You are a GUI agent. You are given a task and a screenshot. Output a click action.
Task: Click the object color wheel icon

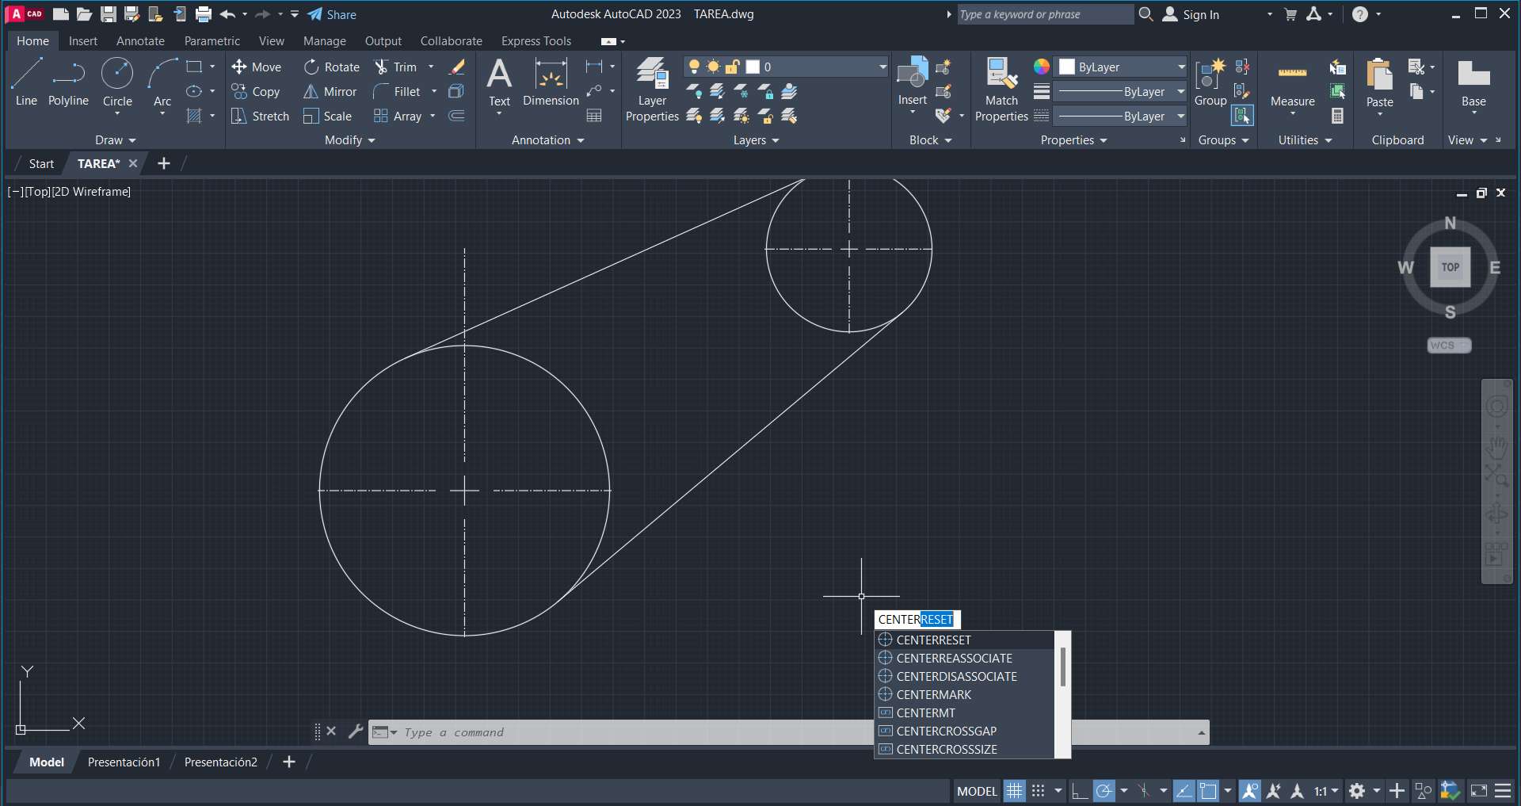pyautogui.click(x=1042, y=67)
